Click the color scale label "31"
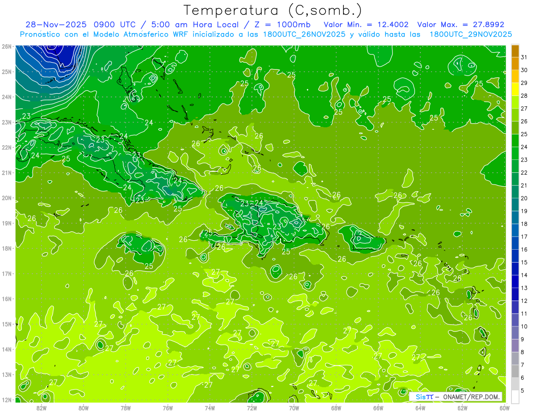This screenshot has height=414, width=536. point(524,57)
